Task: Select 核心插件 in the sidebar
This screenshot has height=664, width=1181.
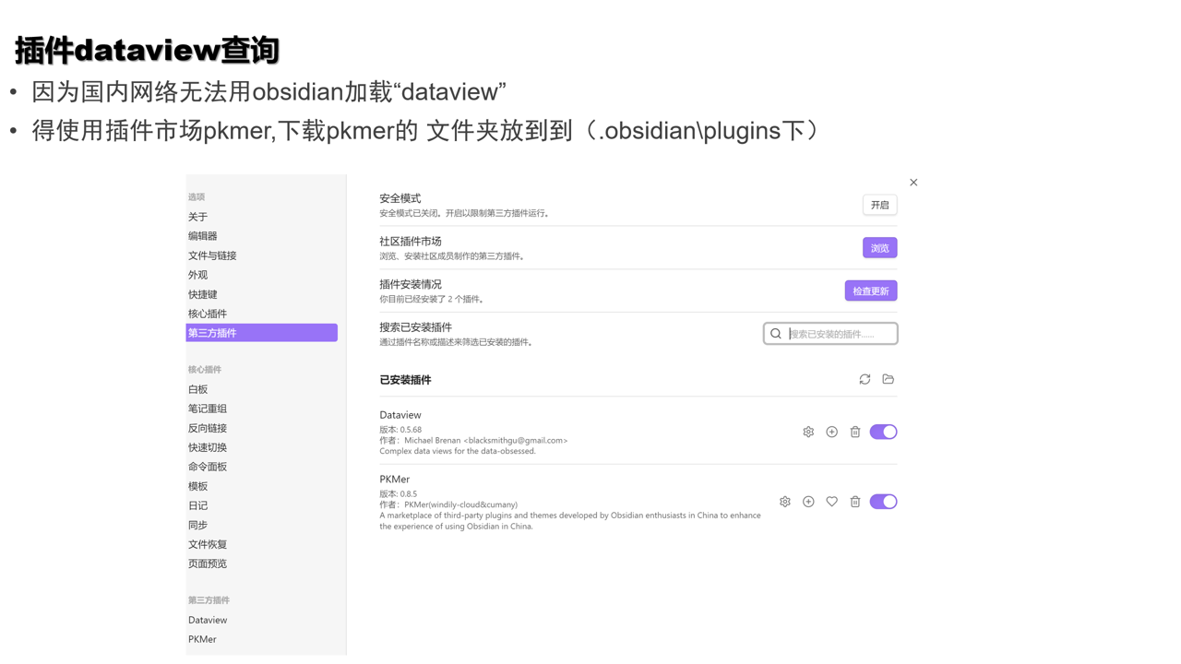Action: point(208,314)
